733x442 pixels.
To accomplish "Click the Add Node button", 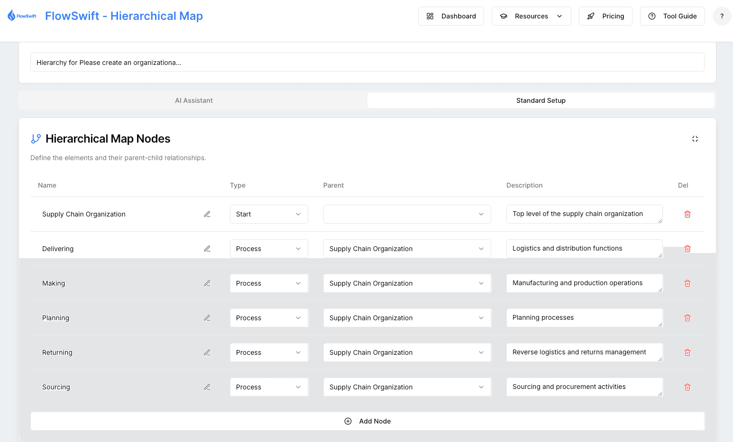I will click(367, 421).
